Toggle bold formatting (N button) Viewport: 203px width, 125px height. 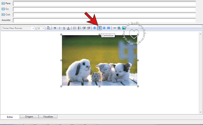[x=55, y=28]
